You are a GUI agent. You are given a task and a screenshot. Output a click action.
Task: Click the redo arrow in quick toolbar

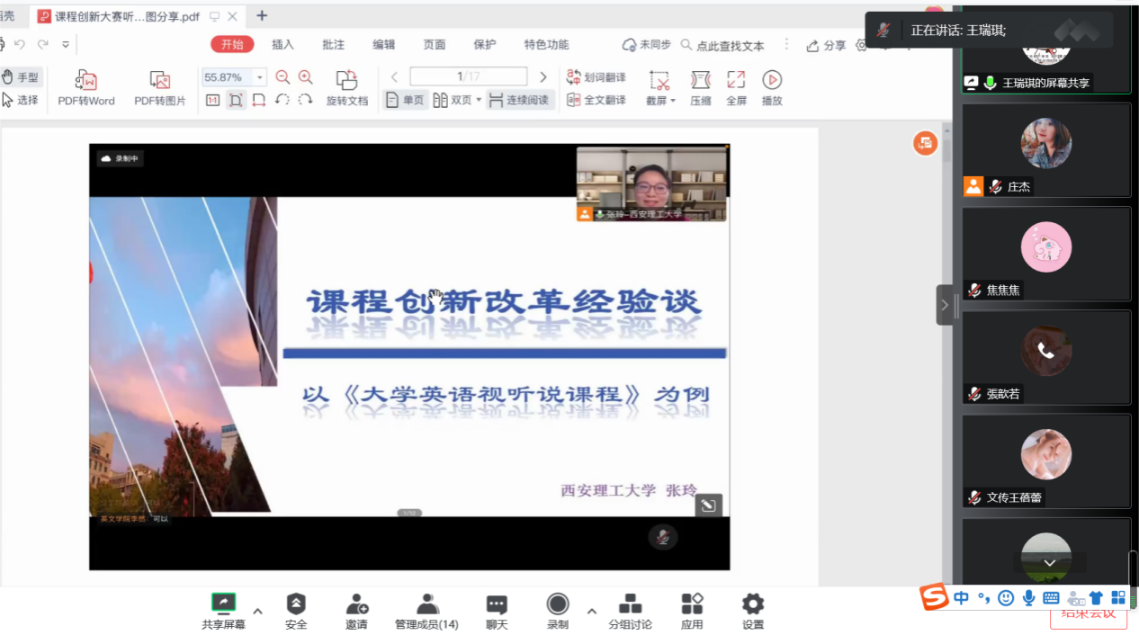pyautogui.click(x=43, y=44)
